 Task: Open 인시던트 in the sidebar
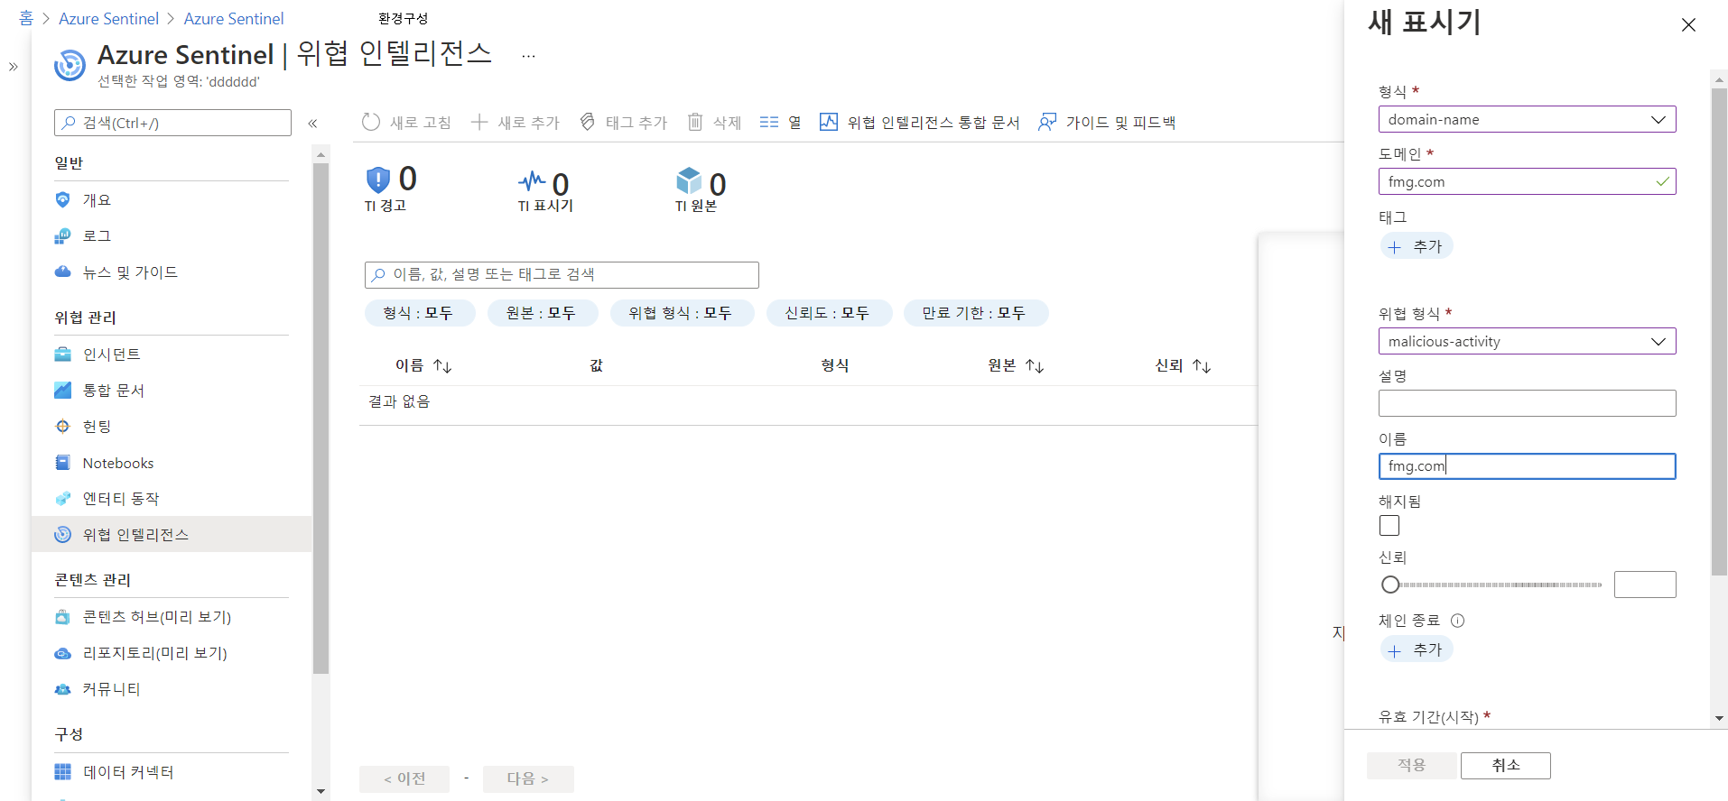pyautogui.click(x=172, y=354)
